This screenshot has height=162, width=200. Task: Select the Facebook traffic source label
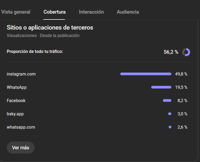(x=16, y=101)
